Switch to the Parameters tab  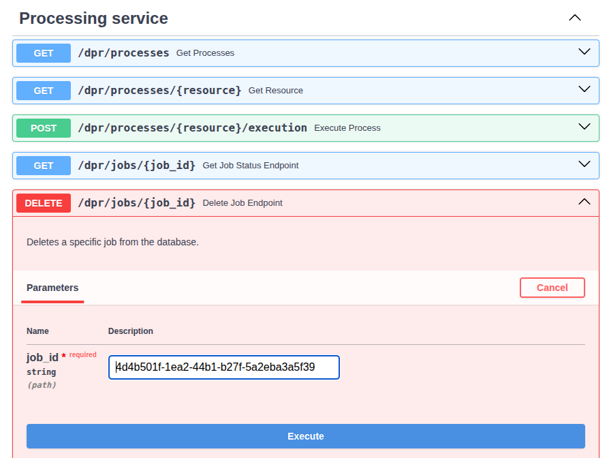tap(52, 288)
